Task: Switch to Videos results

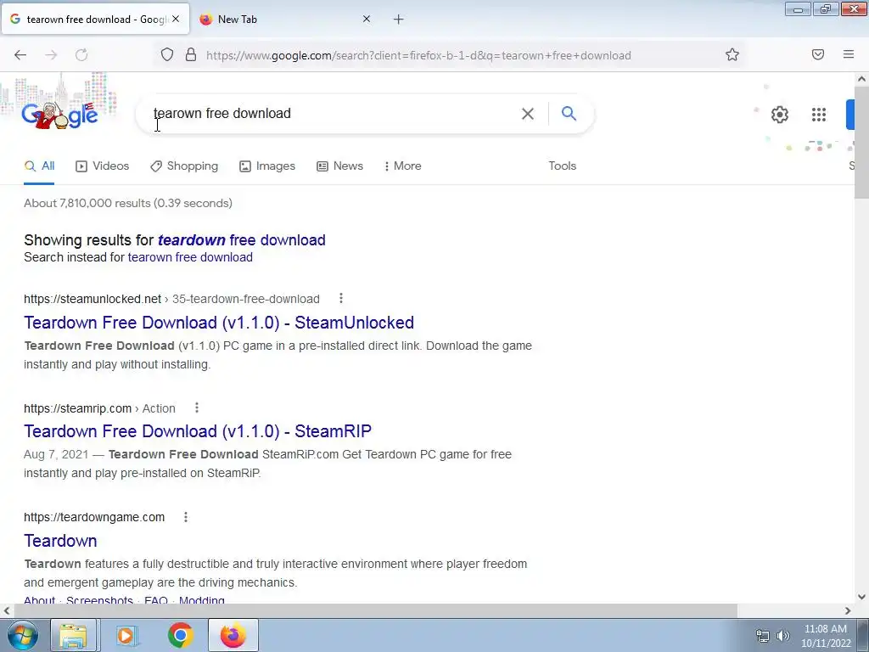Action: click(x=103, y=166)
